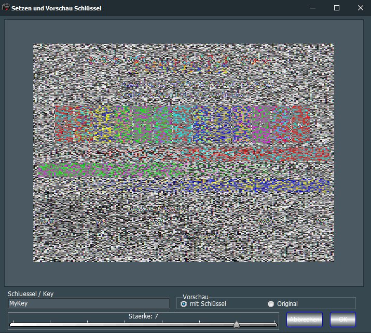
Task: Minimize the Setzen und Vorschau Schlüssel window
Action: 313,8
